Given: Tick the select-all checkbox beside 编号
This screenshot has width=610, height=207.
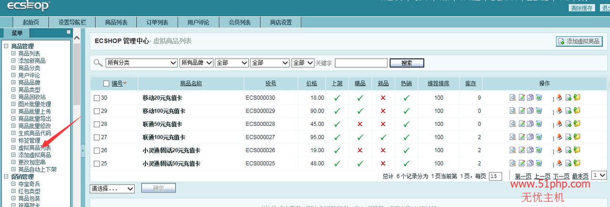Looking at the screenshot, I should (106, 83).
